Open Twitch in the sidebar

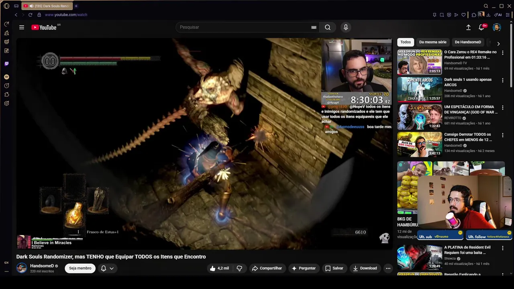(6, 63)
